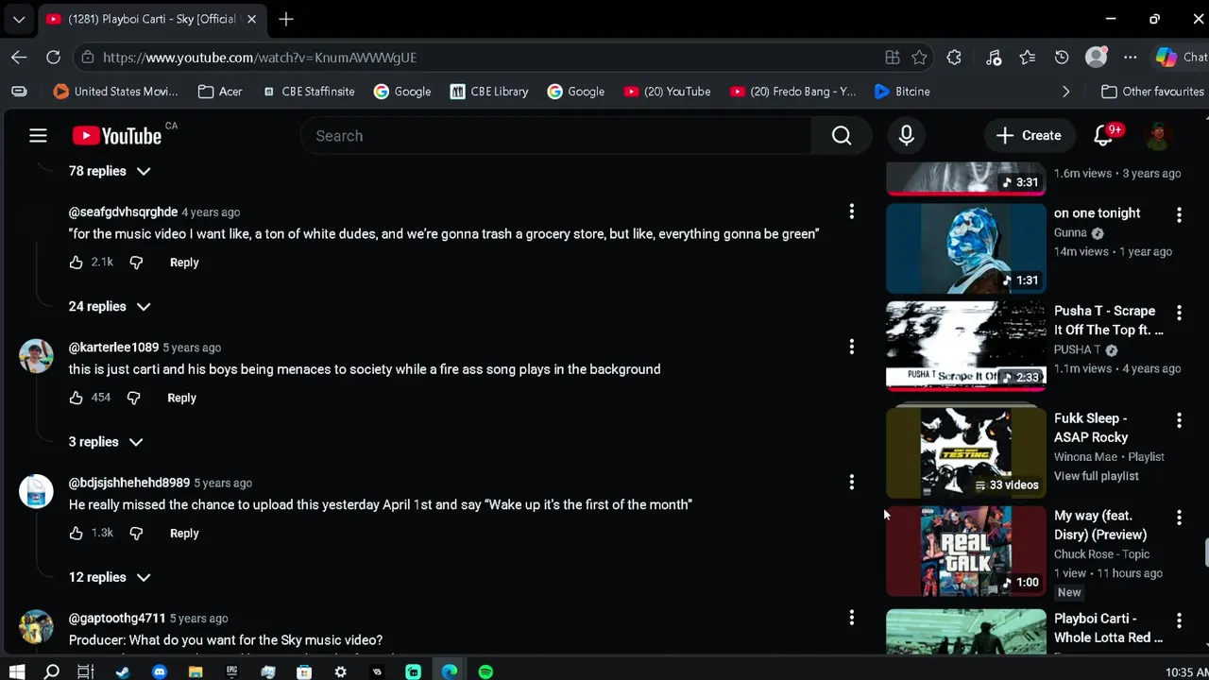Like the @seafgdvhsqrghde comment
Image resolution: width=1209 pixels, height=680 pixels.
coord(77,263)
